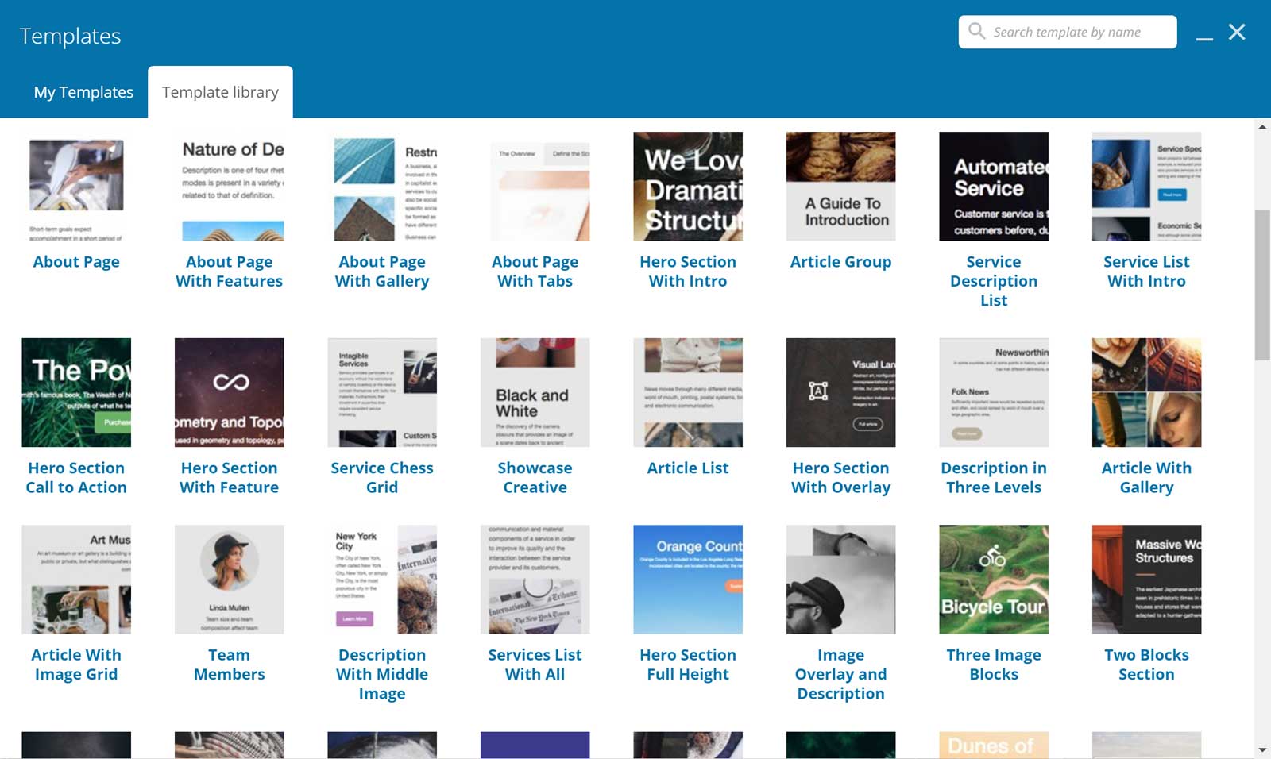
Task: Click the Hero Section Full Height title
Action: [x=688, y=665]
